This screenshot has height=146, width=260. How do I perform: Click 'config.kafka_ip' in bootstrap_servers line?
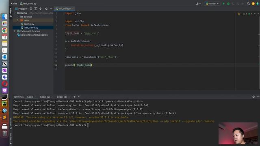111,45
